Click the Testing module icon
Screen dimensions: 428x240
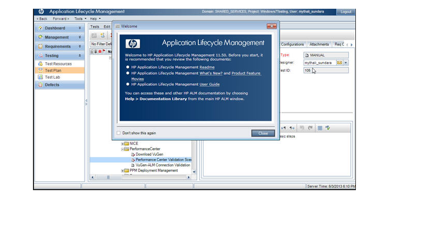[40, 56]
